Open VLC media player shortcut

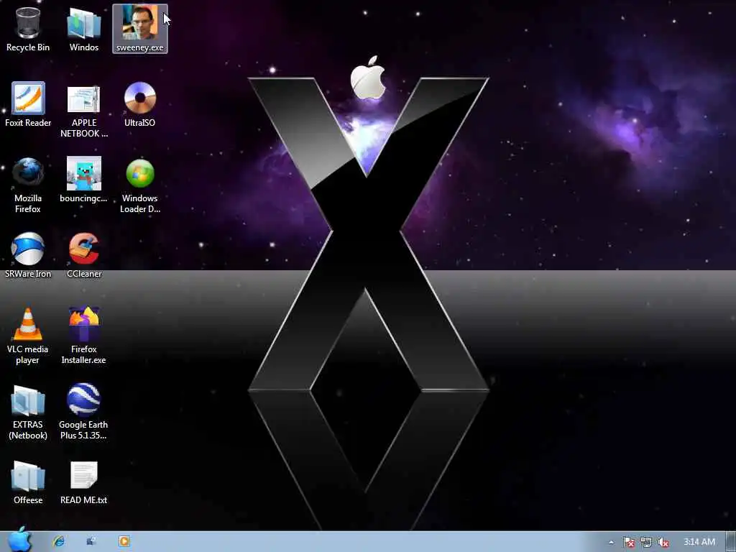coord(28,336)
